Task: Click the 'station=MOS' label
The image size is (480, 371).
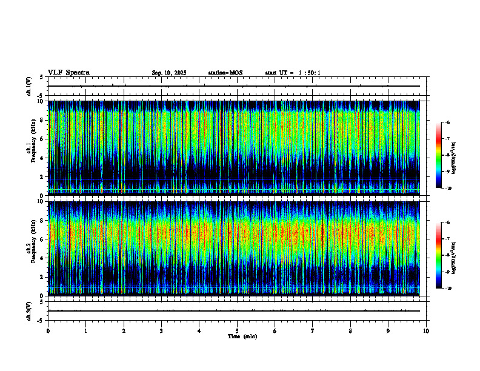Action: click(225, 73)
